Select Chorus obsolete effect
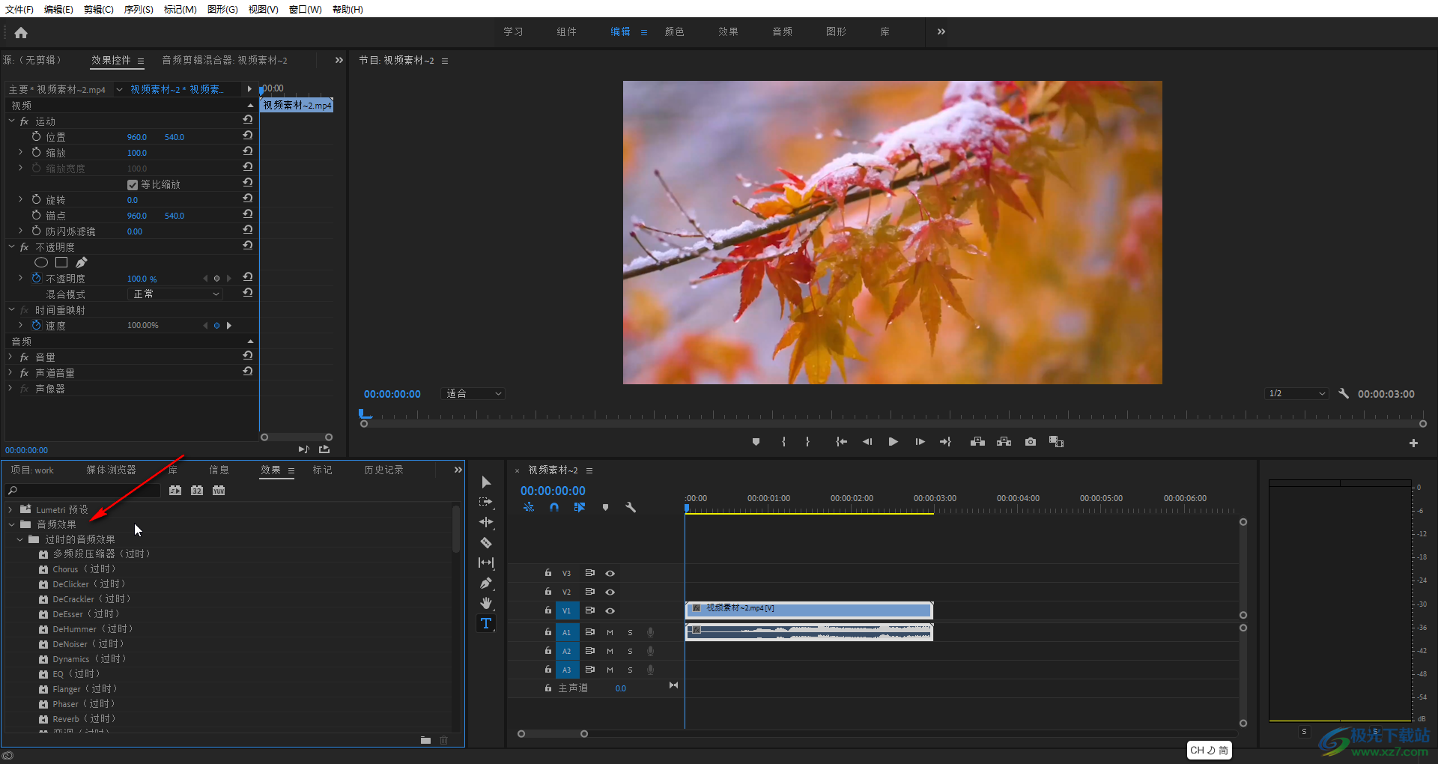 coord(84,569)
